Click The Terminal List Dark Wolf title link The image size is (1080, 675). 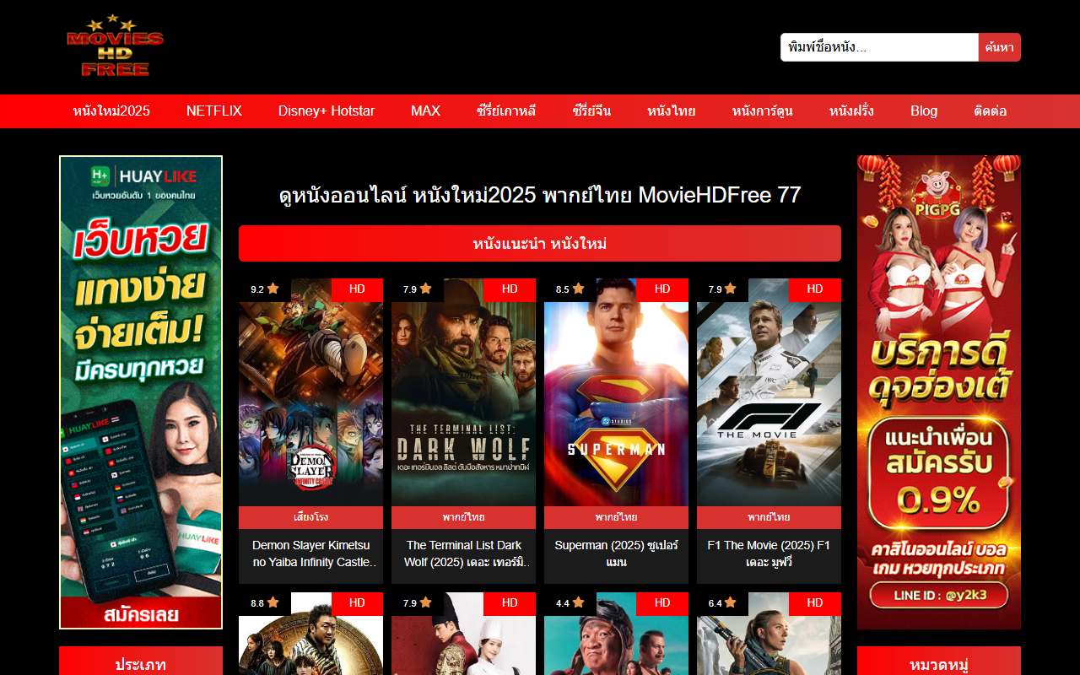[463, 553]
